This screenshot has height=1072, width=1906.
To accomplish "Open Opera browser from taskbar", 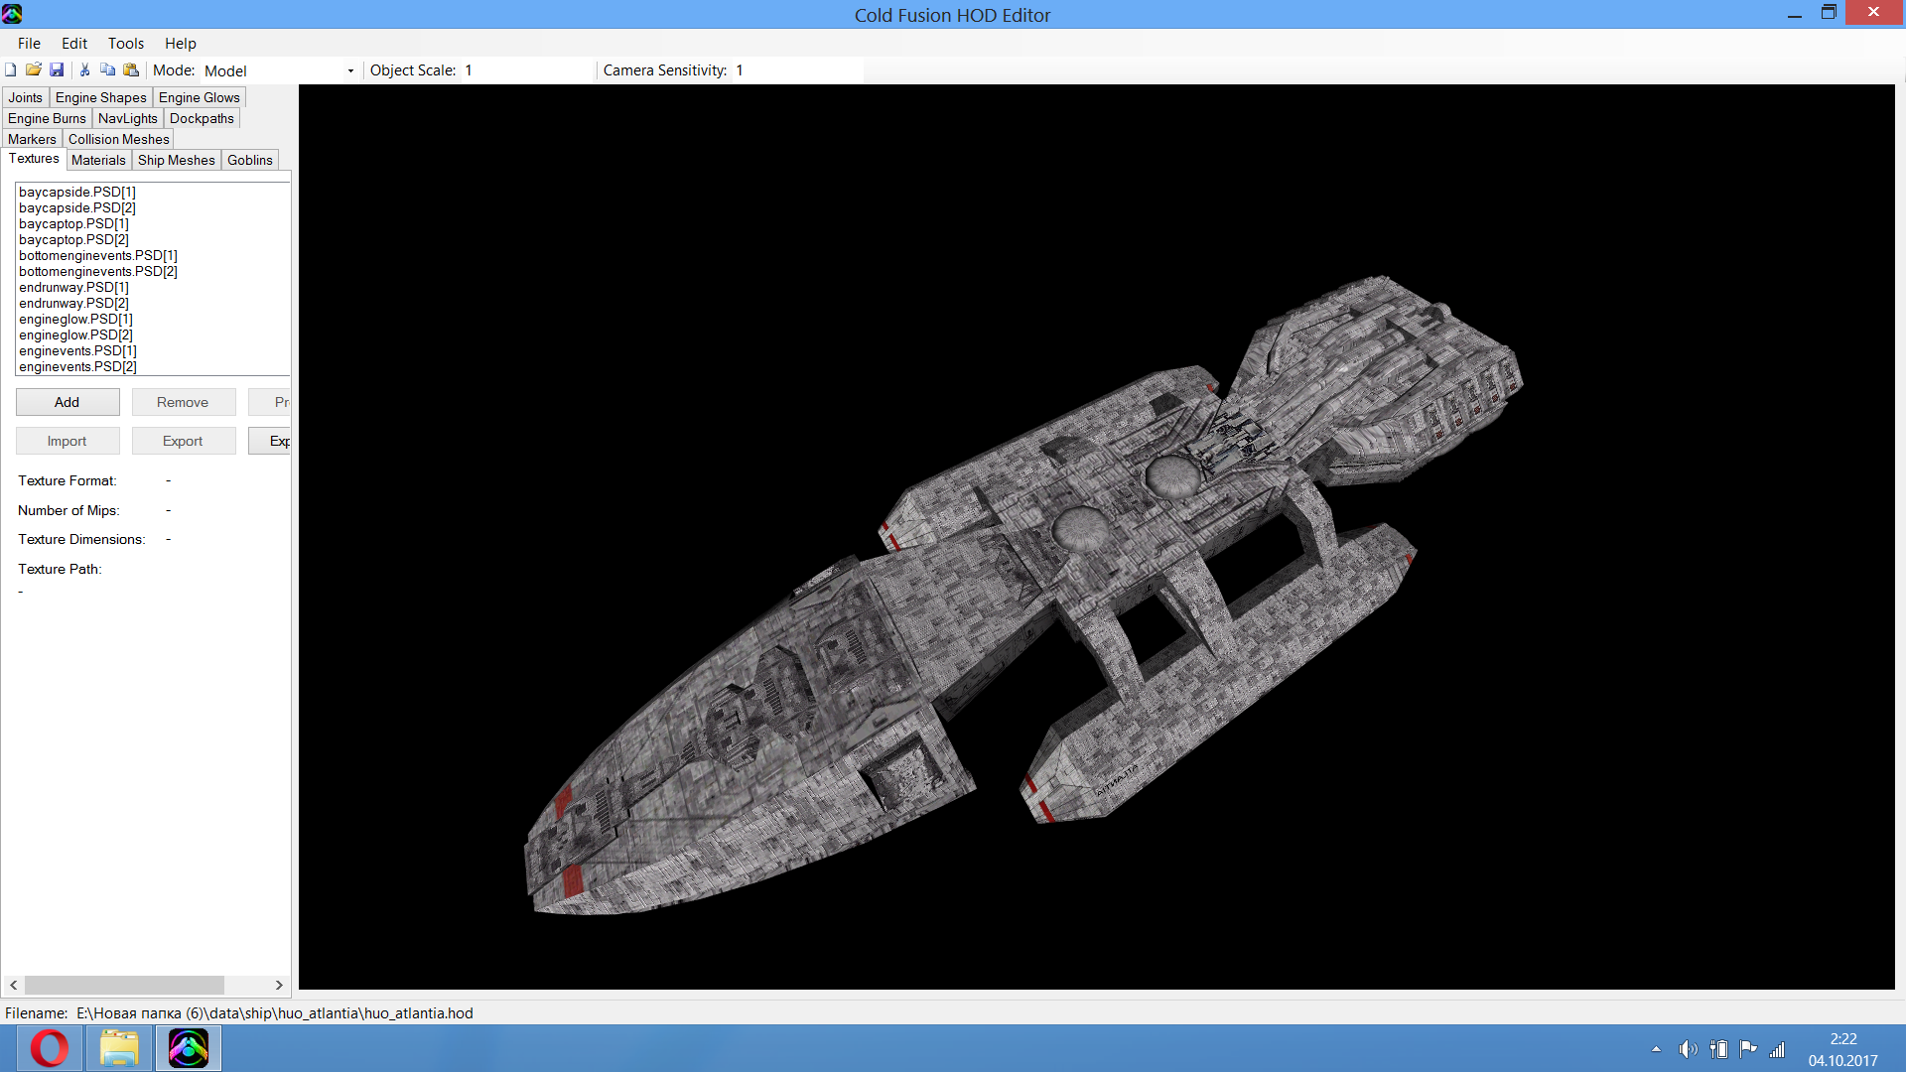I will click(x=50, y=1048).
